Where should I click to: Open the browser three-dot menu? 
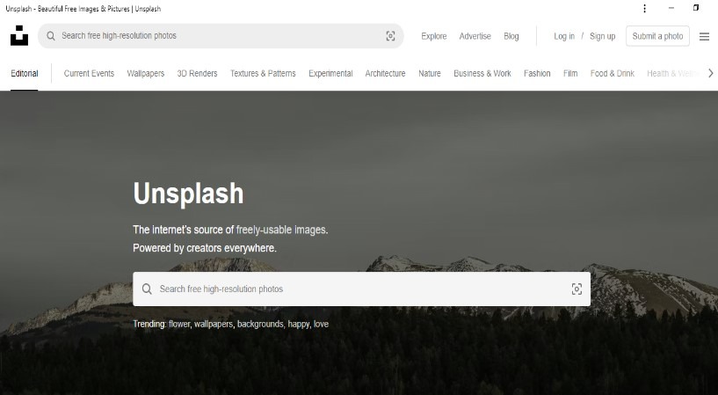tap(644, 8)
